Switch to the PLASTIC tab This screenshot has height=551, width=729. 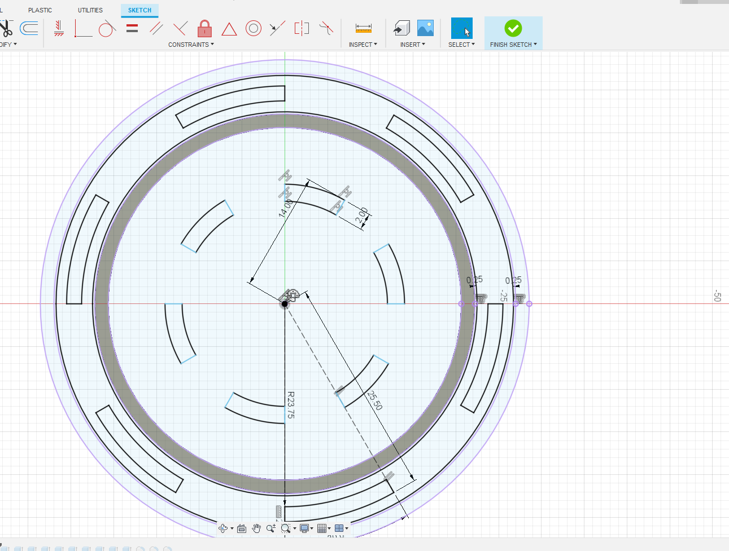coord(40,10)
